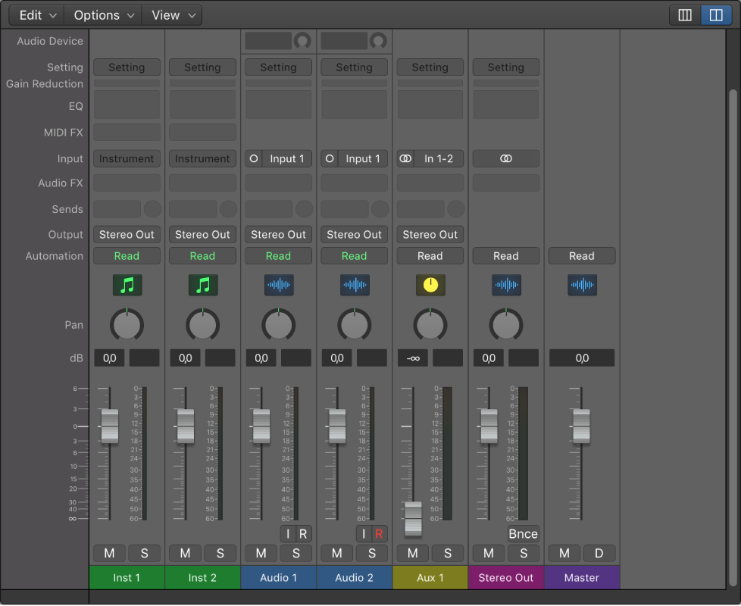
Task: Click the waveform icon on the Master channel
Action: pos(581,286)
